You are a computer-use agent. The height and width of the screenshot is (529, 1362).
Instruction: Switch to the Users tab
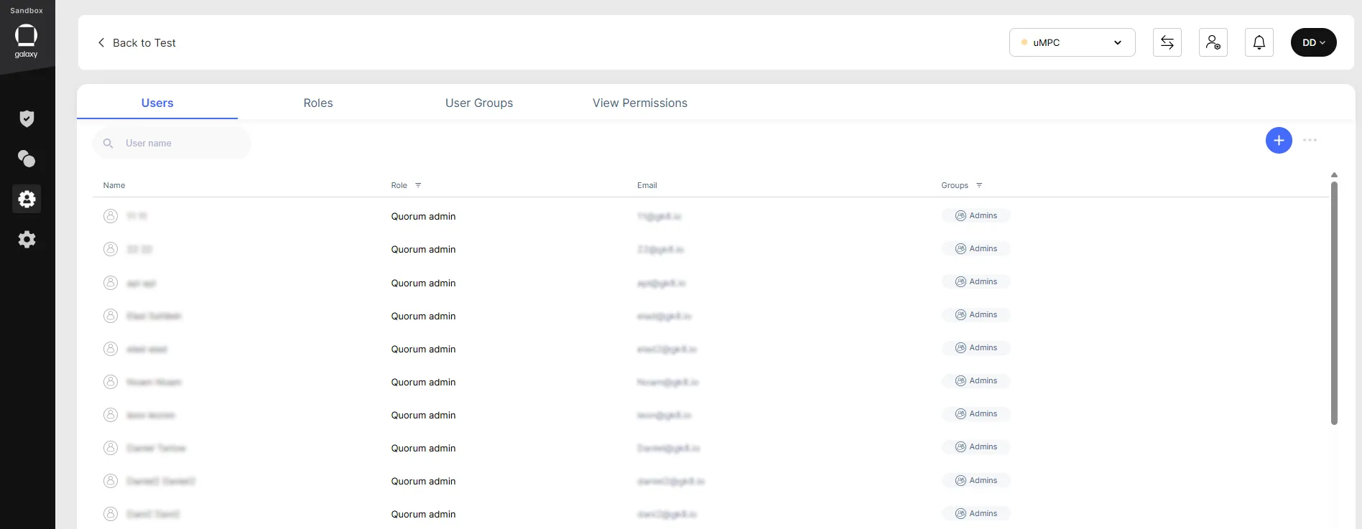point(157,103)
